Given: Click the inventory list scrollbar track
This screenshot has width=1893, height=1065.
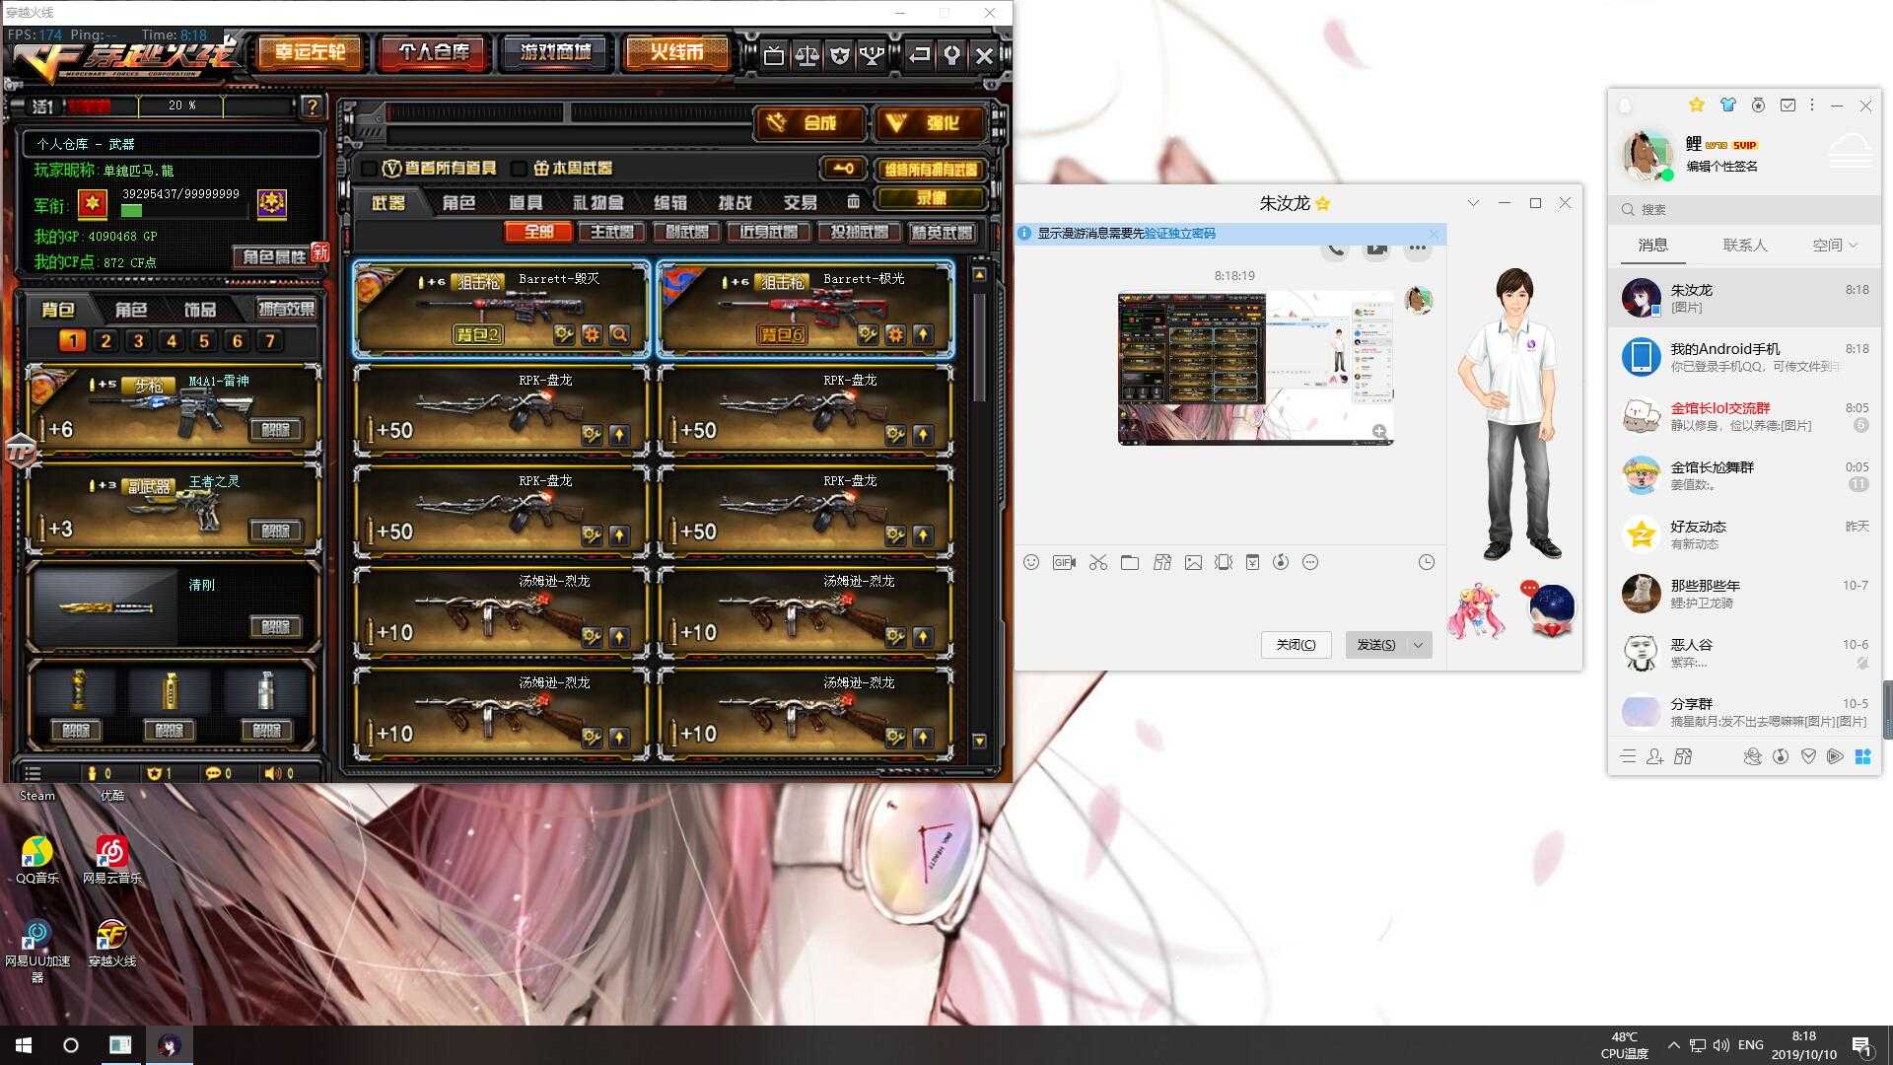Looking at the screenshot, I should [979, 508].
